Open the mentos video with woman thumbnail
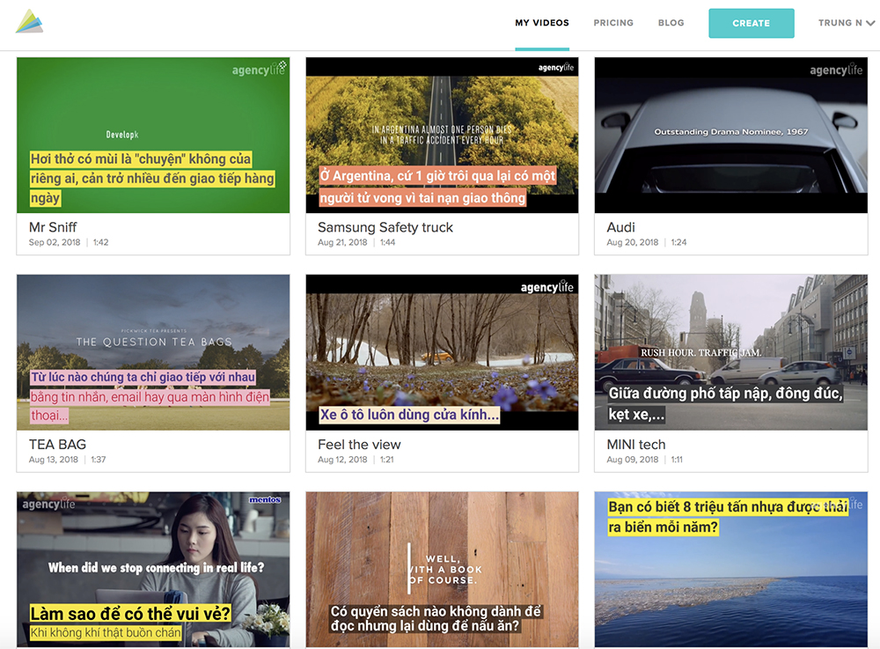 coord(153,569)
